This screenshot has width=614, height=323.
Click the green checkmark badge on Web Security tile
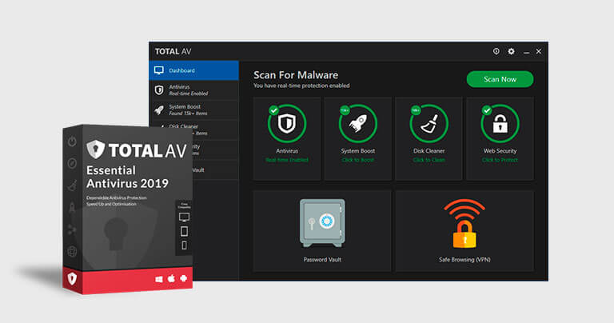(487, 110)
